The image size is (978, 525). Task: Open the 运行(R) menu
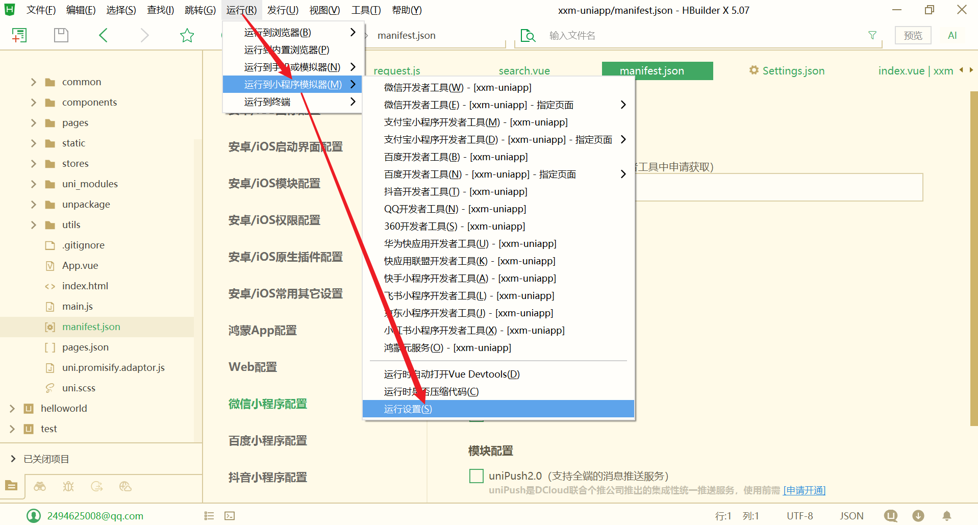241,10
